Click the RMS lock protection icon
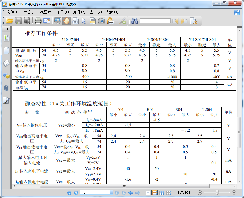 pos(110,21)
